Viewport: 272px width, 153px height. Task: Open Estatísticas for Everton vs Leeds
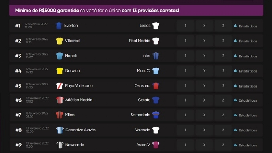point(245,26)
